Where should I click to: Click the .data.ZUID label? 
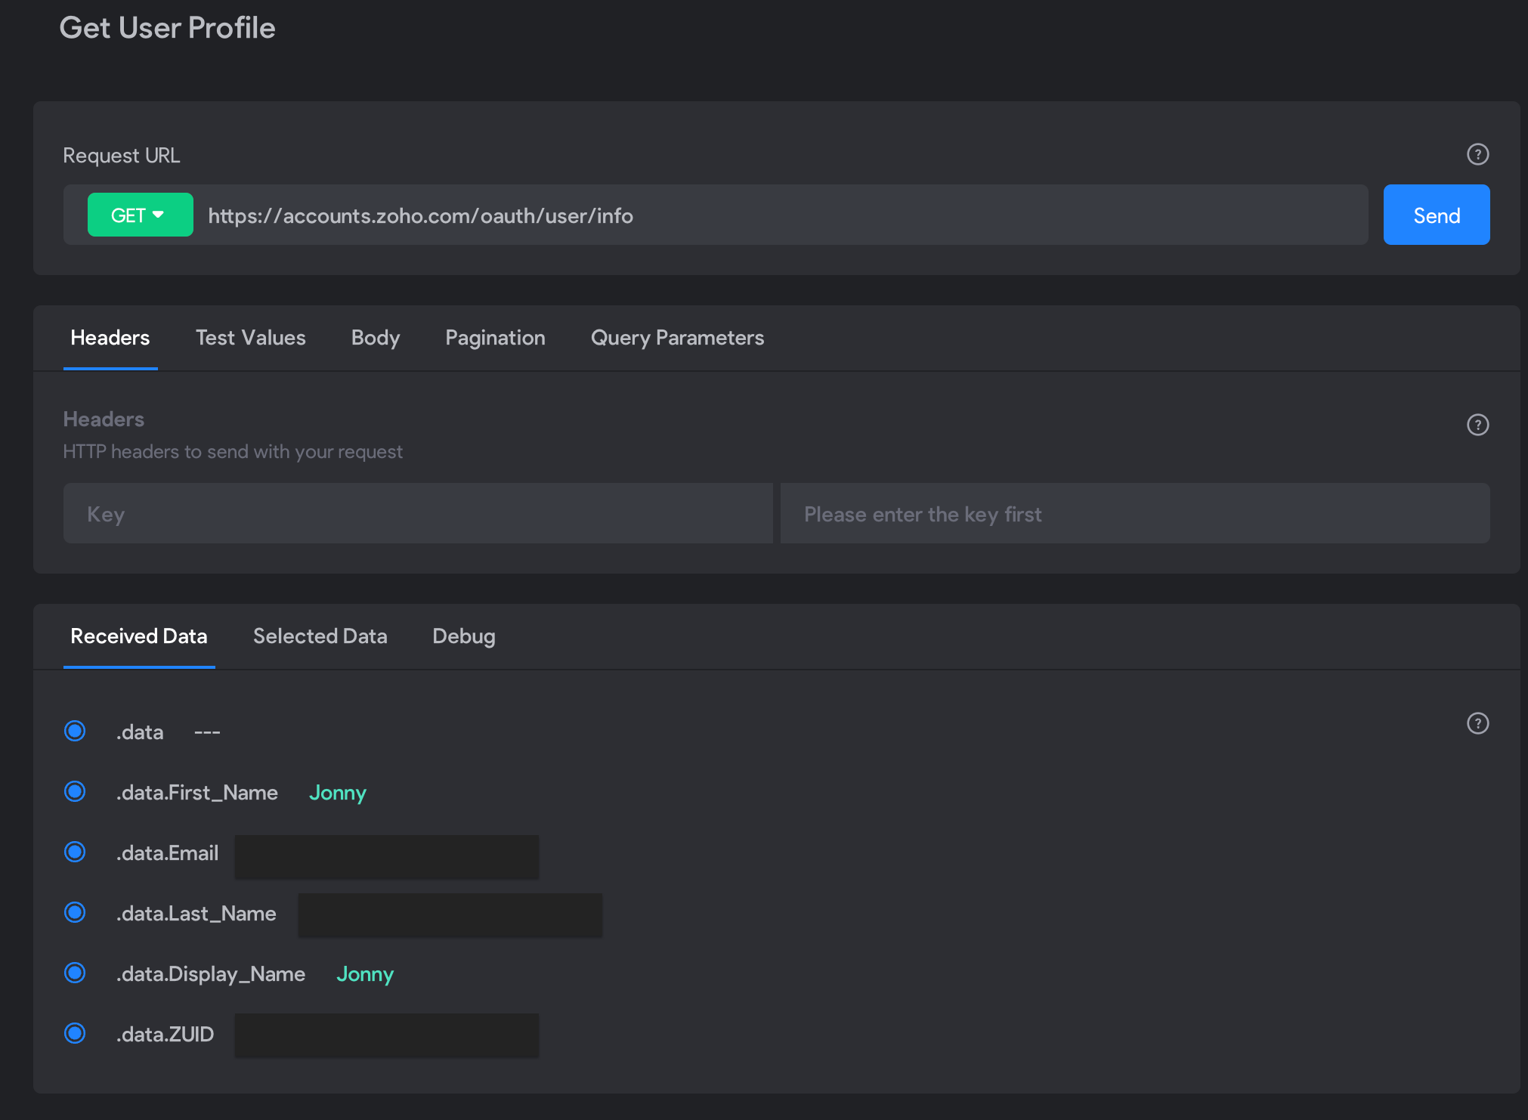pos(165,1035)
